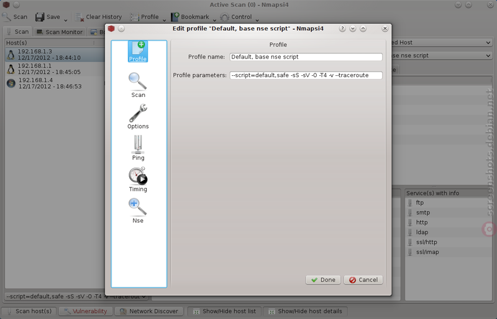Expand the Control toolbar dropdown arrow
497x319 pixels.
[x=257, y=20]
